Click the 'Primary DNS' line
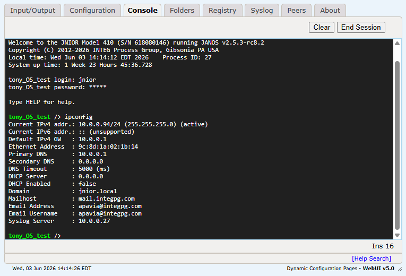 pos(57,154)
